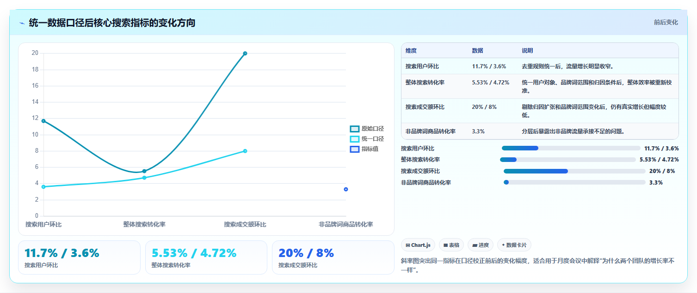Click the Chart.js tag chip
The height and width of the screenshot is (293, 697).
418,245
